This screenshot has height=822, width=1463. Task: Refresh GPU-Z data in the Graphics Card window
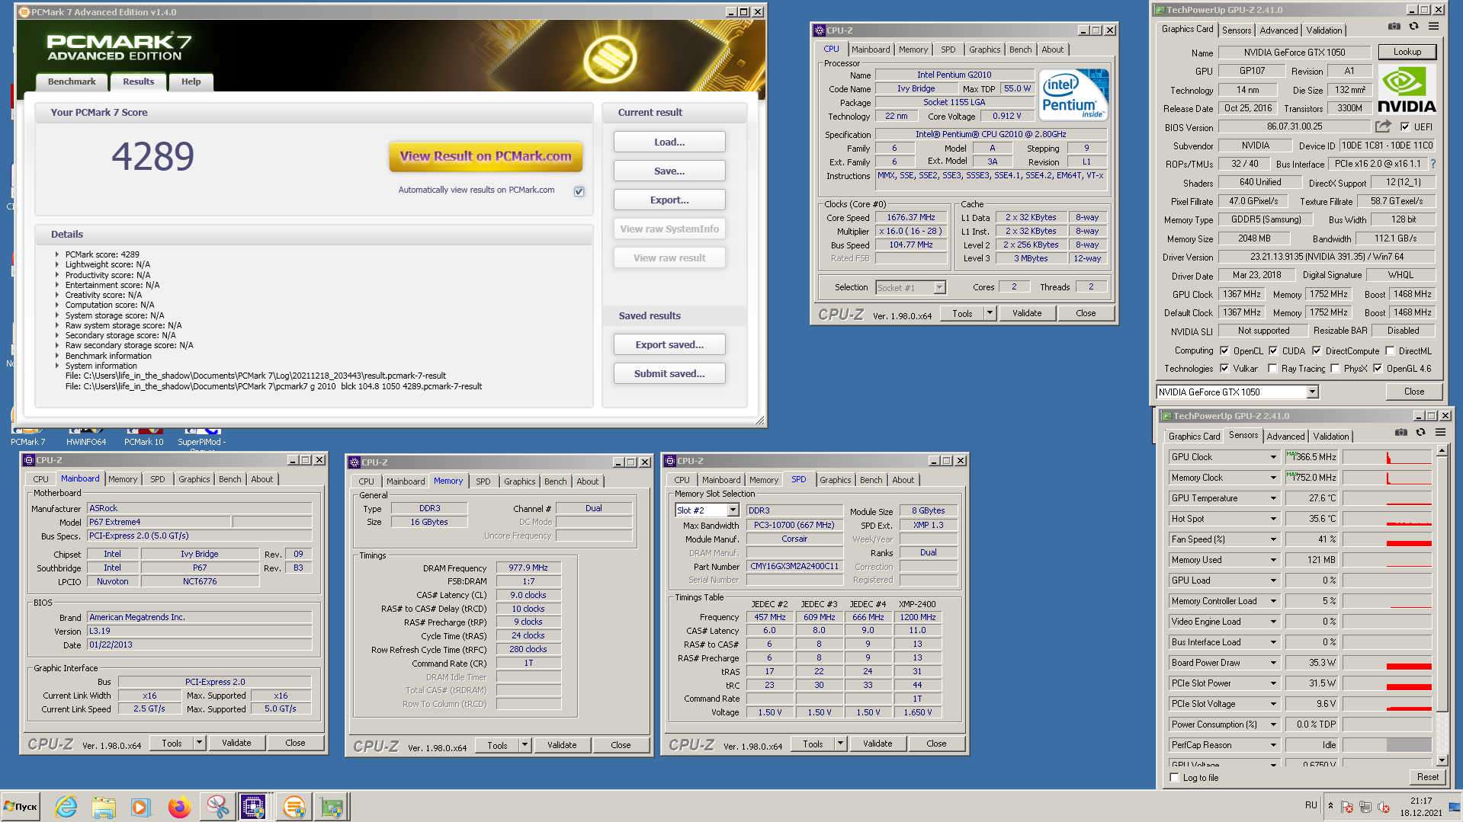[x=1413, y=27]
